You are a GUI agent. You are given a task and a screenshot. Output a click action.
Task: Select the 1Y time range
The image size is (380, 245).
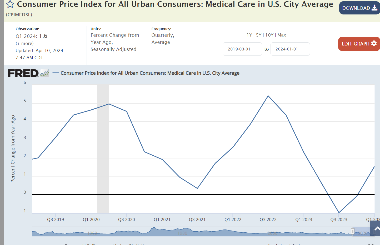pos(249,35)
